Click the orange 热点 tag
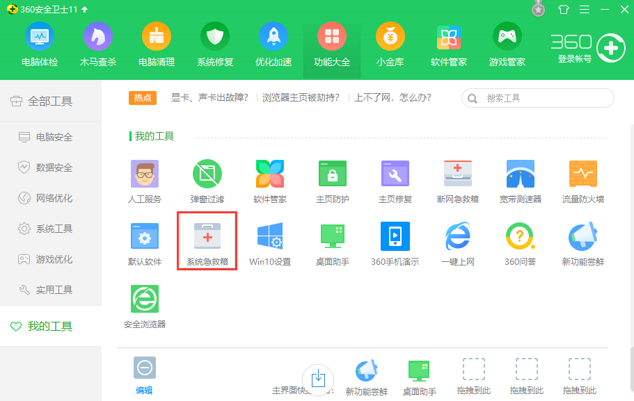The height and width of the screenshot is (401, 634). (143, 98)
